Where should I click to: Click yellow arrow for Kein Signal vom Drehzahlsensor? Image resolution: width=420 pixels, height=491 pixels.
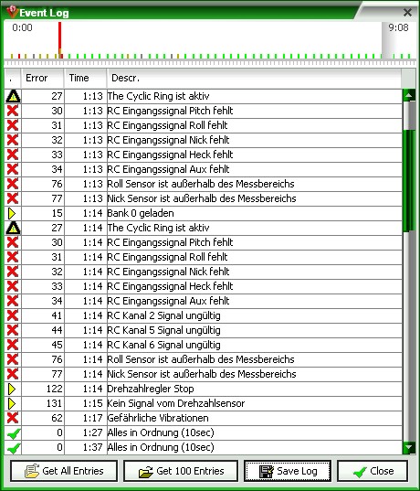pos(12,403)
